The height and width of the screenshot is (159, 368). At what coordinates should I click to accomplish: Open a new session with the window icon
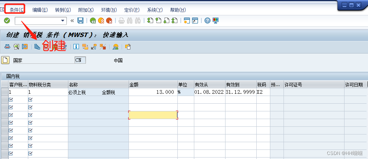tap(187, 21)
